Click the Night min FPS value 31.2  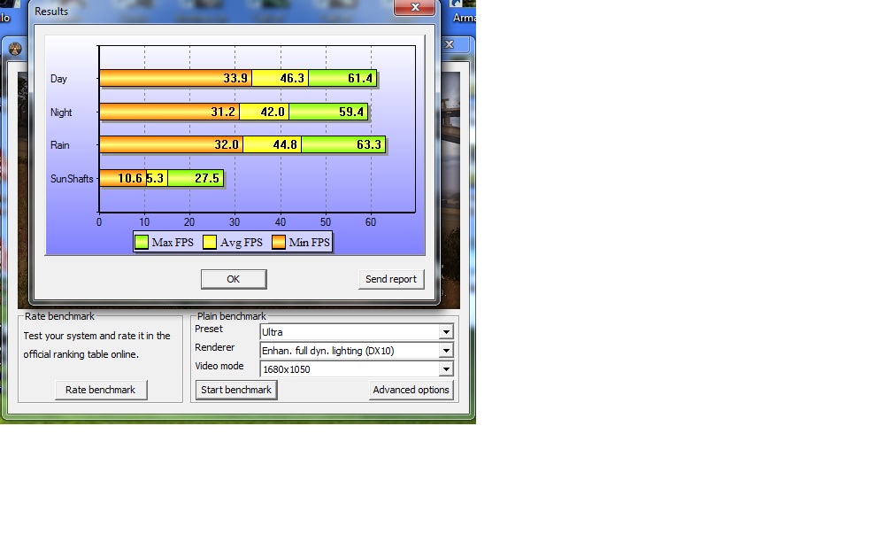(223, 112)
